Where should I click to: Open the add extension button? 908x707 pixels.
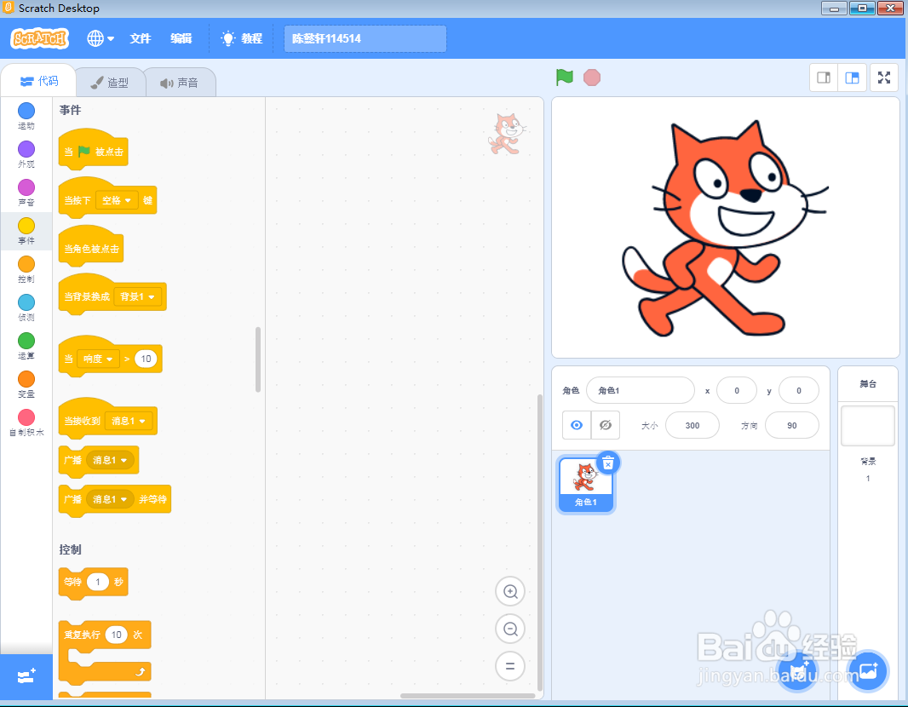pos(26,676)
